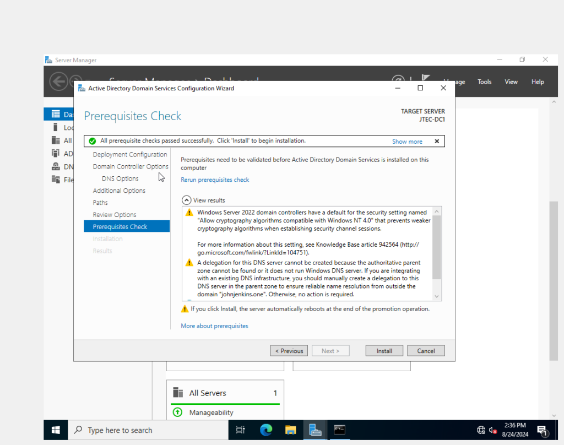Click the results list scrollbar thumb

(x=437, y=247)
